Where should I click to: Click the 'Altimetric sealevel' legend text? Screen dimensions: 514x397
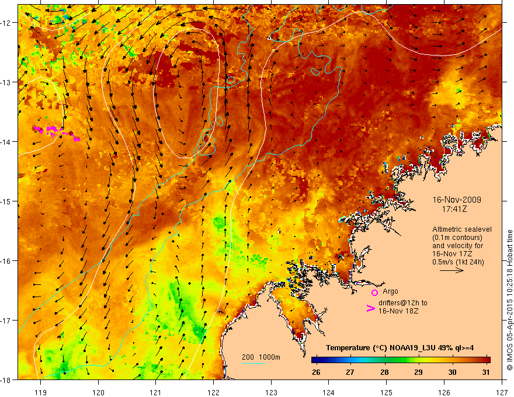(x=462, y=229)
